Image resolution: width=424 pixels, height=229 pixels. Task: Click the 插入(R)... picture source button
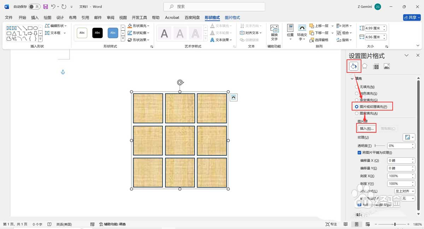(366, 128)
